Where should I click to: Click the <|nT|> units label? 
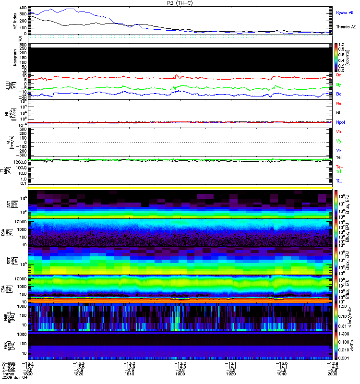tap(351, 346)
